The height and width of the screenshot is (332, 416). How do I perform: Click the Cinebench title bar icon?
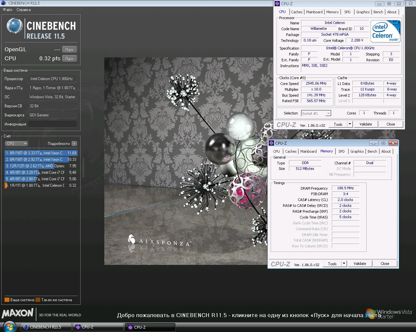pos(4,3)
